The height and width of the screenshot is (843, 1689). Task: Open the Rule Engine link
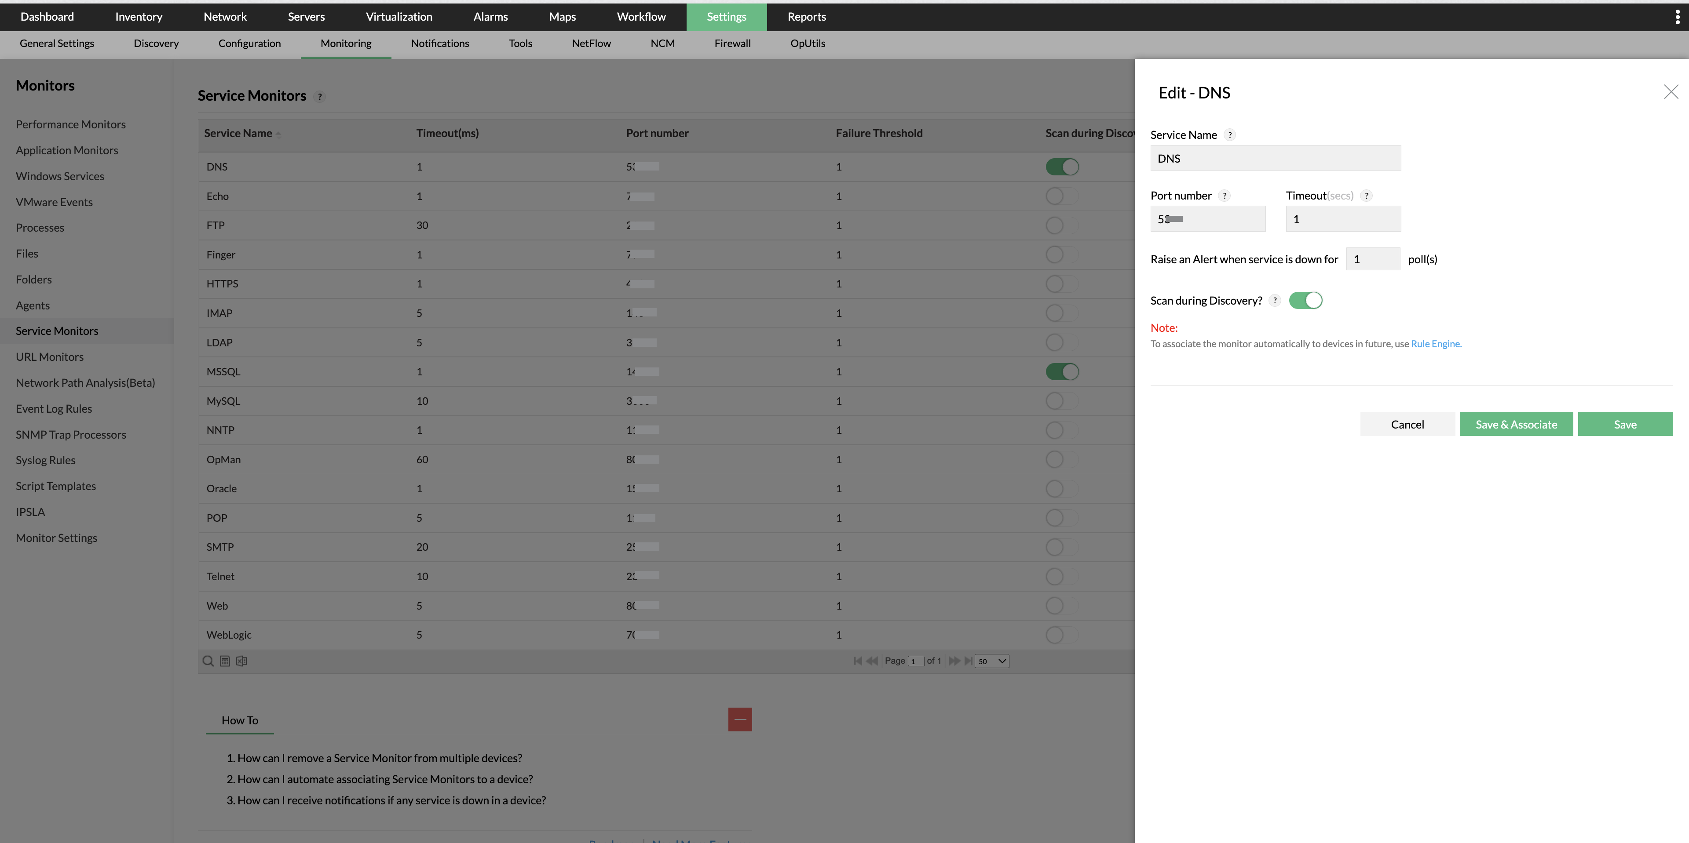point(1435,343)
